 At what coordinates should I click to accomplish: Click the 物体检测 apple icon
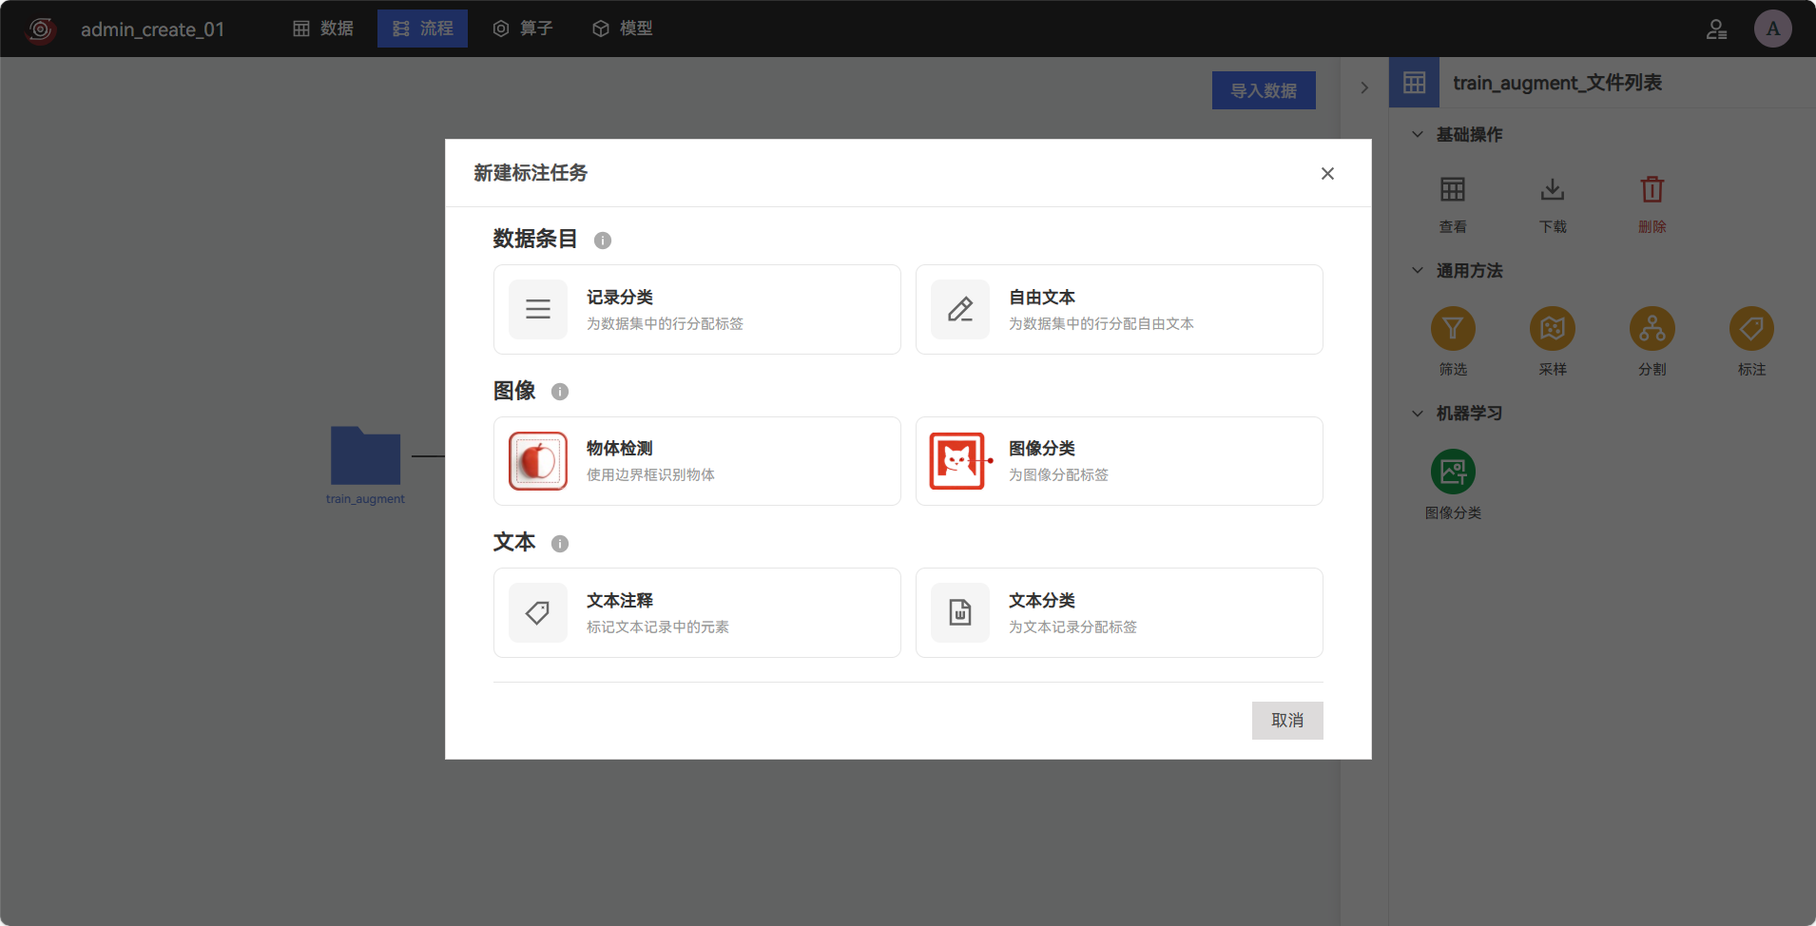point(538,461)
